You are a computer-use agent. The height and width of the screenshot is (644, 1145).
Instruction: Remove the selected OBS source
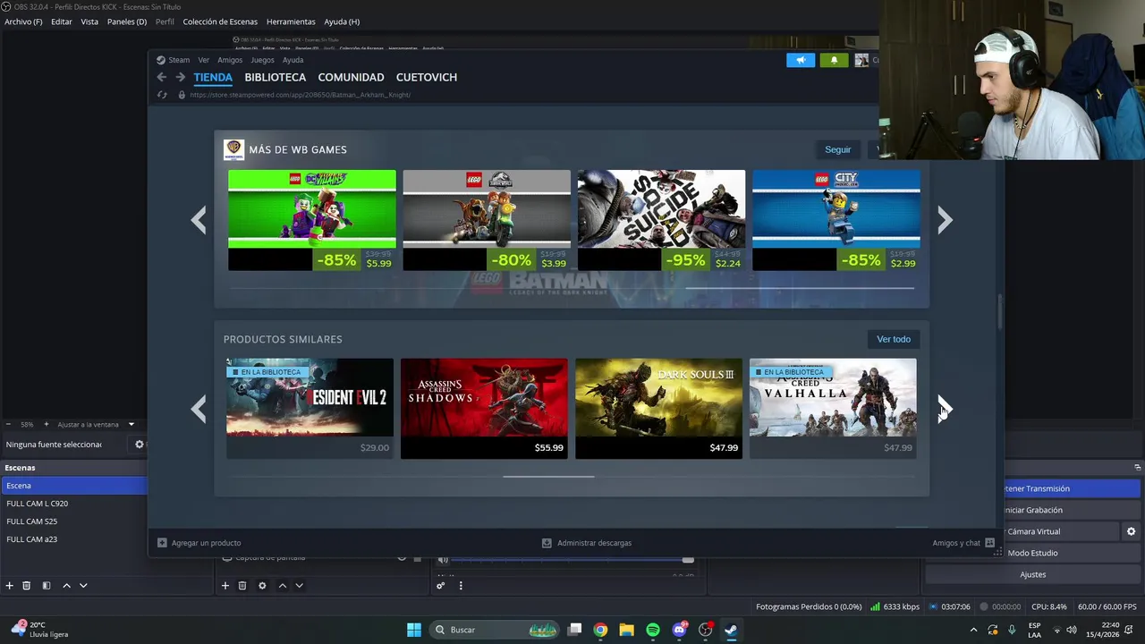tap(242, 586)
